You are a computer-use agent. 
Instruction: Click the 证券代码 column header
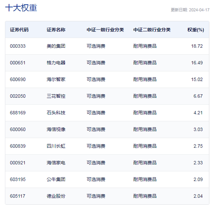pos(19,30)
